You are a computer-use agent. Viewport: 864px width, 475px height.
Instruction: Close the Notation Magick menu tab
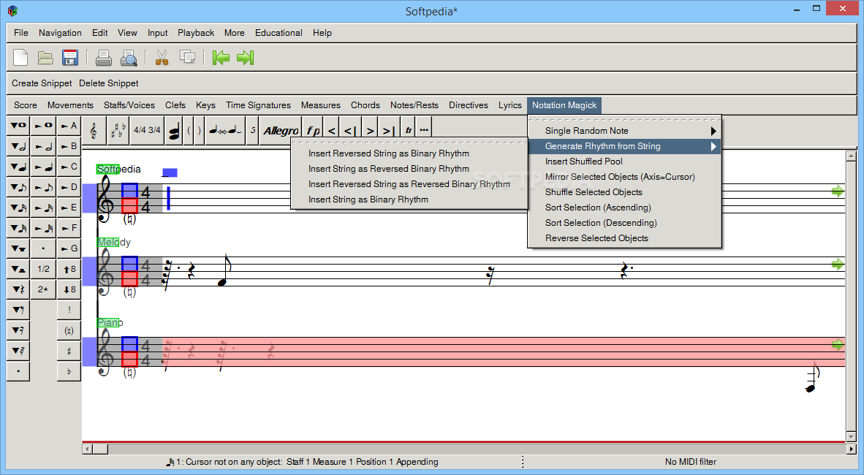point(564,105)
